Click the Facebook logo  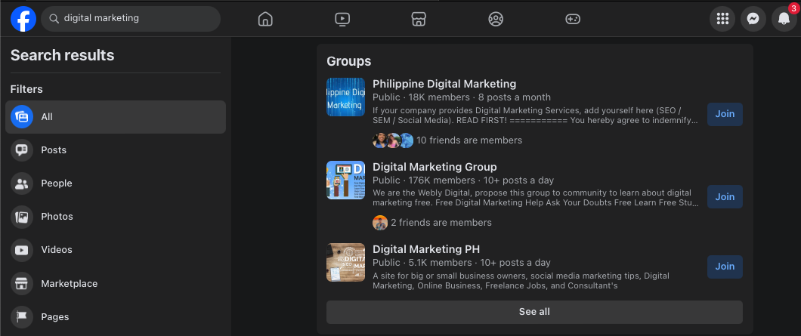coord(23,19)
